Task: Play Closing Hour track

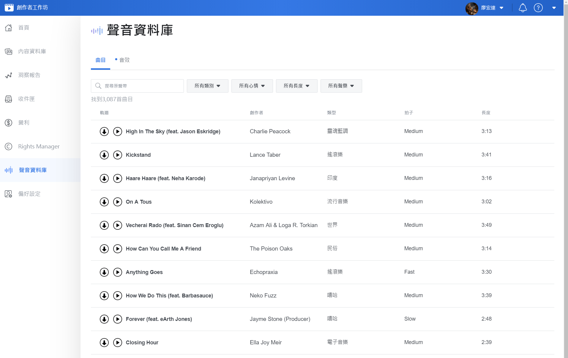Action: (x=118, y=343)
